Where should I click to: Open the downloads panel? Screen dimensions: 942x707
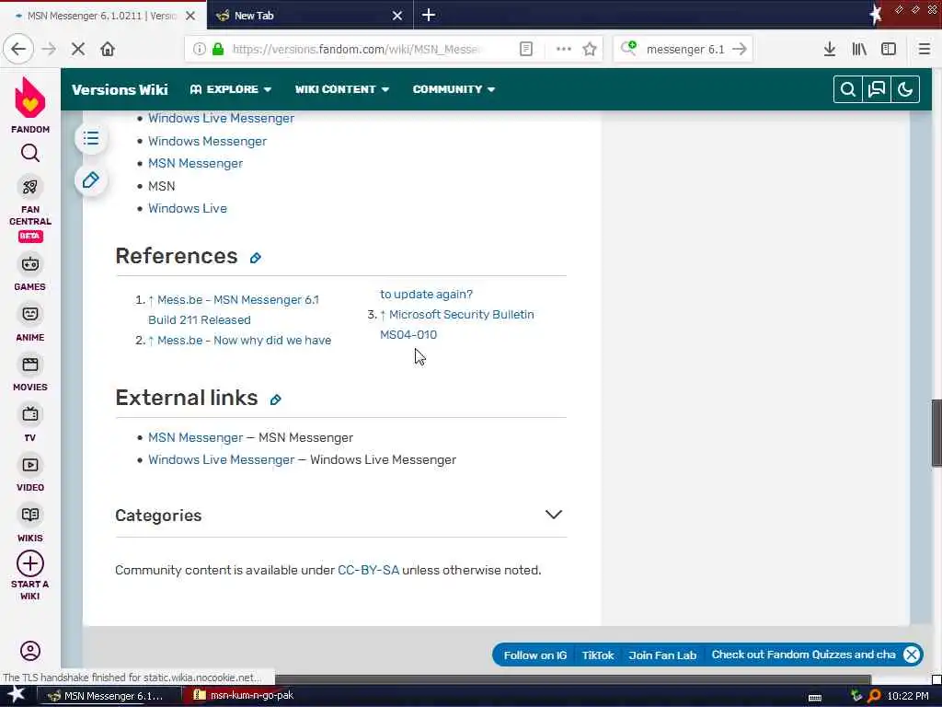(830, 49)
